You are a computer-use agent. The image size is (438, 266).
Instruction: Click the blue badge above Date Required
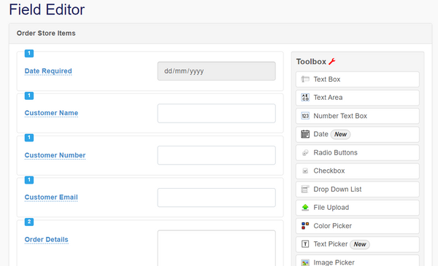click(x=29, y=53)
